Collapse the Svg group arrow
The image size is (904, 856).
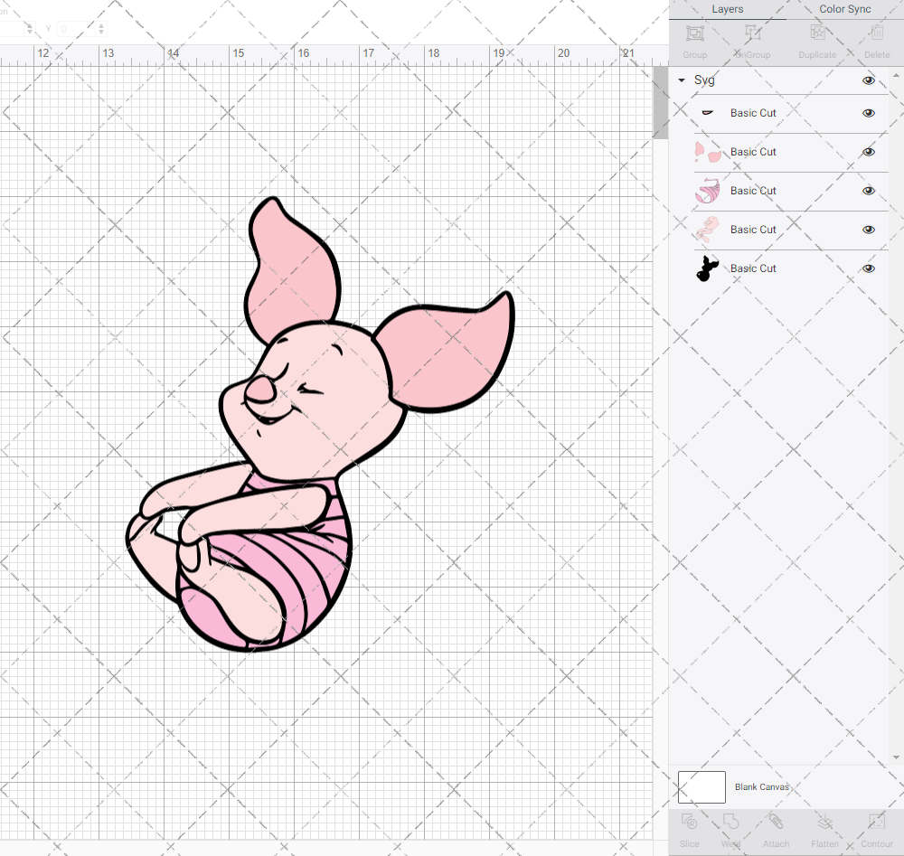(x=682, y=80)
